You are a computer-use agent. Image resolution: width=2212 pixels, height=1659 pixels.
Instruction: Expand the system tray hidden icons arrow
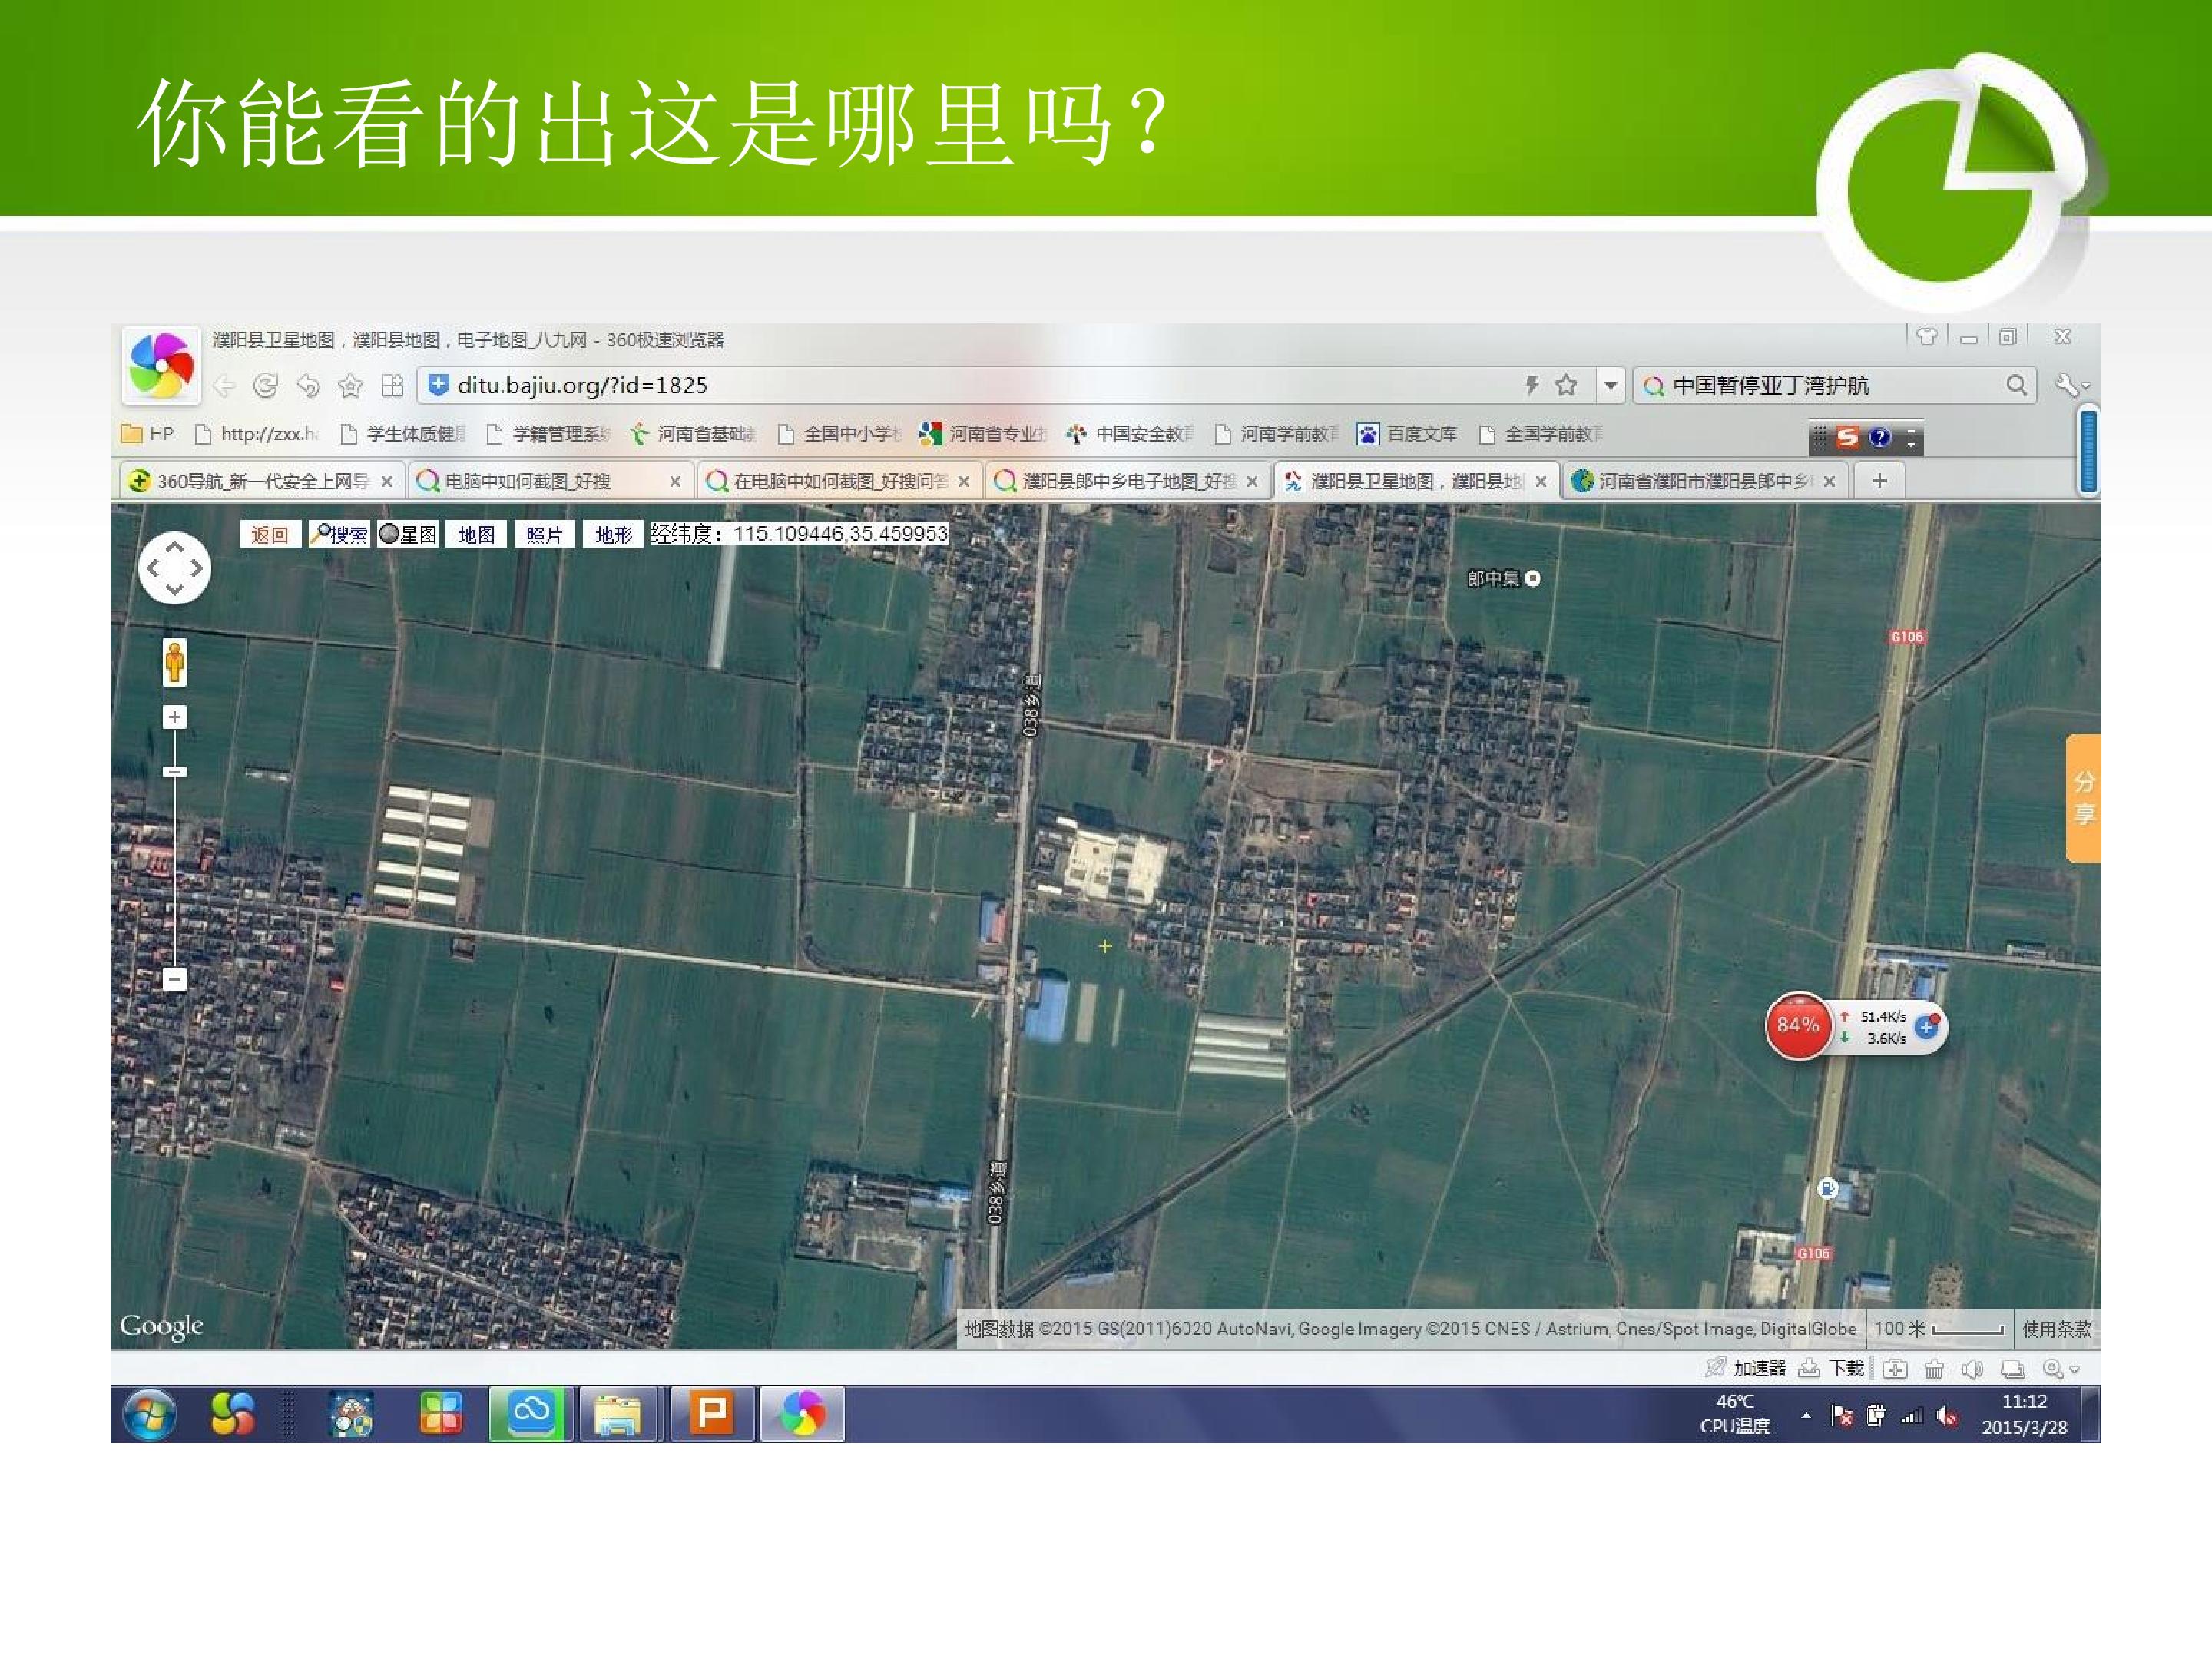click(1806, 1415)
